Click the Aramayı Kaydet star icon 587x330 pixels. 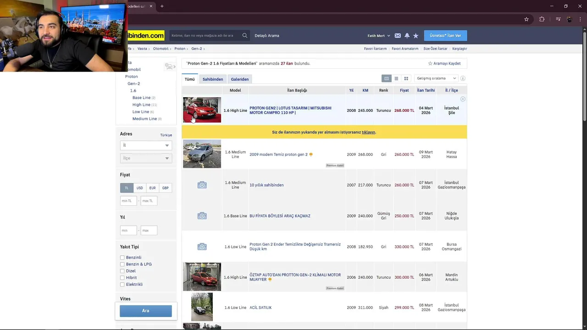click(x=430, y=63)
